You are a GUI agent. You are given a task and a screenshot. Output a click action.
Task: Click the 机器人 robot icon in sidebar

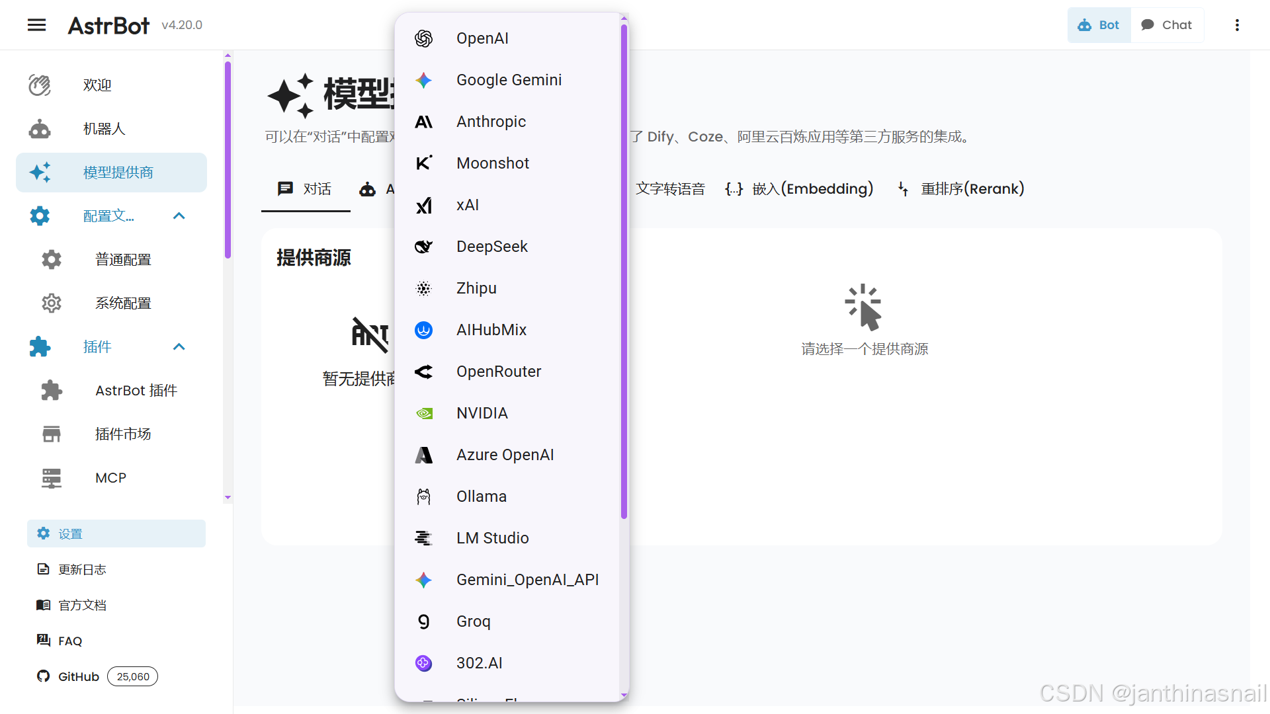[x=40, y=129]
